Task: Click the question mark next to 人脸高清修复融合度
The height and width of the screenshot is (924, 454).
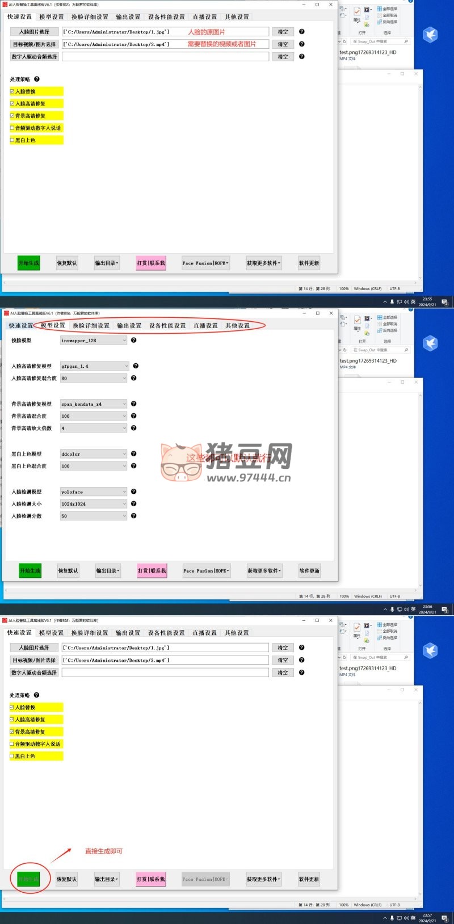Action: click(133, 378)
